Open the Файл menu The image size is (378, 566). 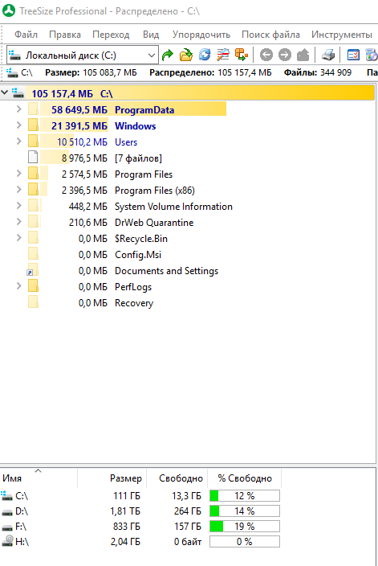(26, 35)
